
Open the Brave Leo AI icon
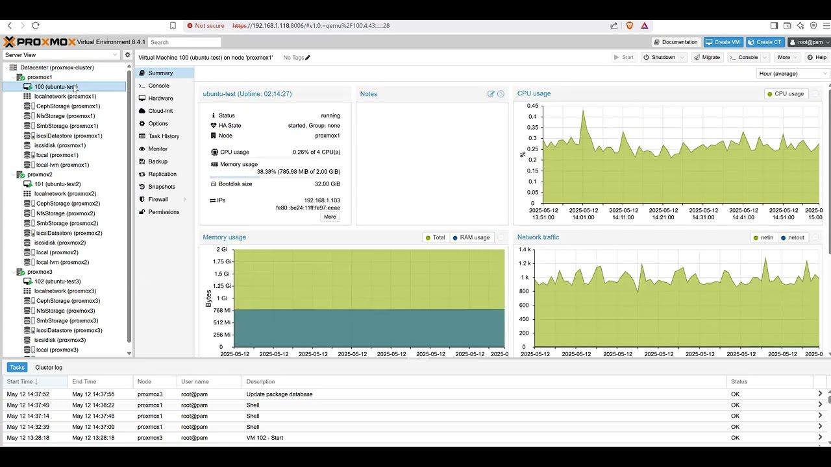tap(800, 26)
